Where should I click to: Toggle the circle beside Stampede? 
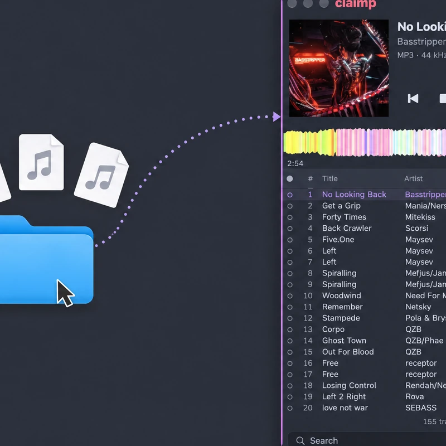290,318
